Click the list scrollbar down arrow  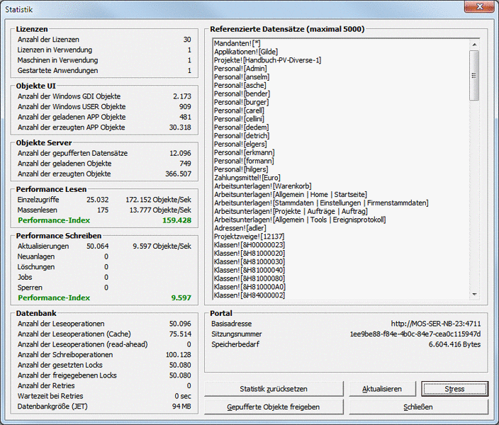pos(474,294)
